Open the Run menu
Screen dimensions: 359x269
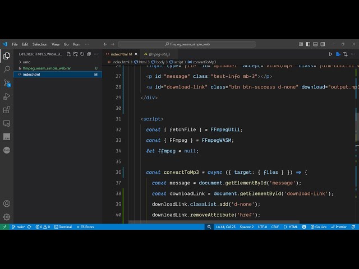(x=76, y=44)
